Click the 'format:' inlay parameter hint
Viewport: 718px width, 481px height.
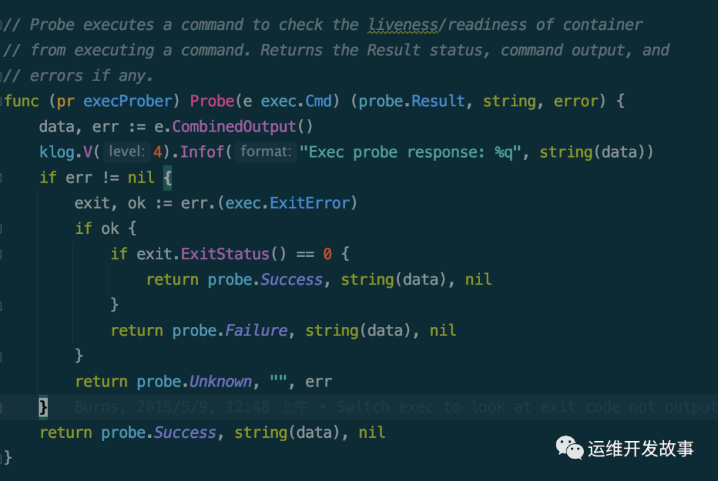click(x=266, y=152)
